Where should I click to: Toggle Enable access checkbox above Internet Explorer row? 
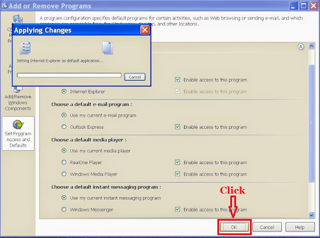pos(177,80)
